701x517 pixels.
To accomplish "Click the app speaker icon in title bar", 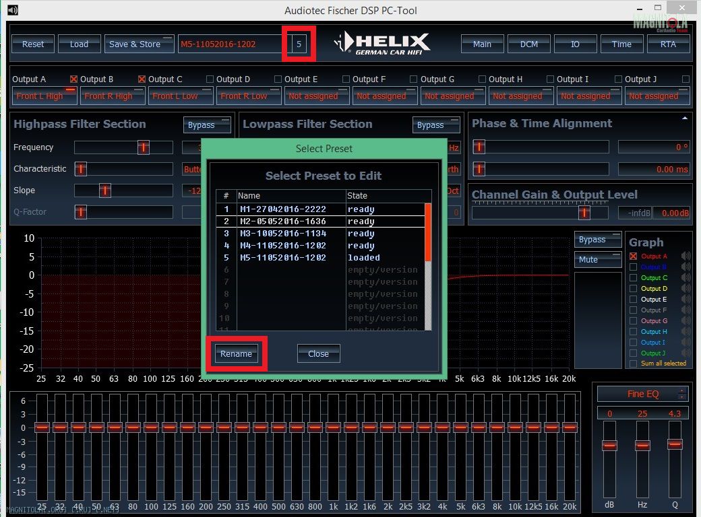I will [12, 9].
